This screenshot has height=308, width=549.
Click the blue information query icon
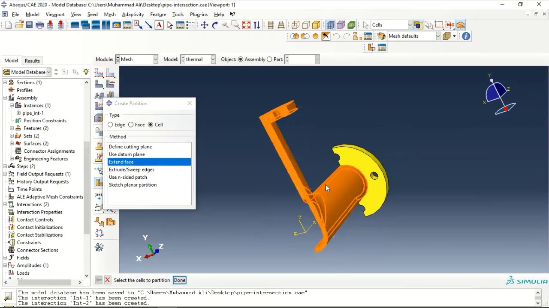tap(466, 36)
